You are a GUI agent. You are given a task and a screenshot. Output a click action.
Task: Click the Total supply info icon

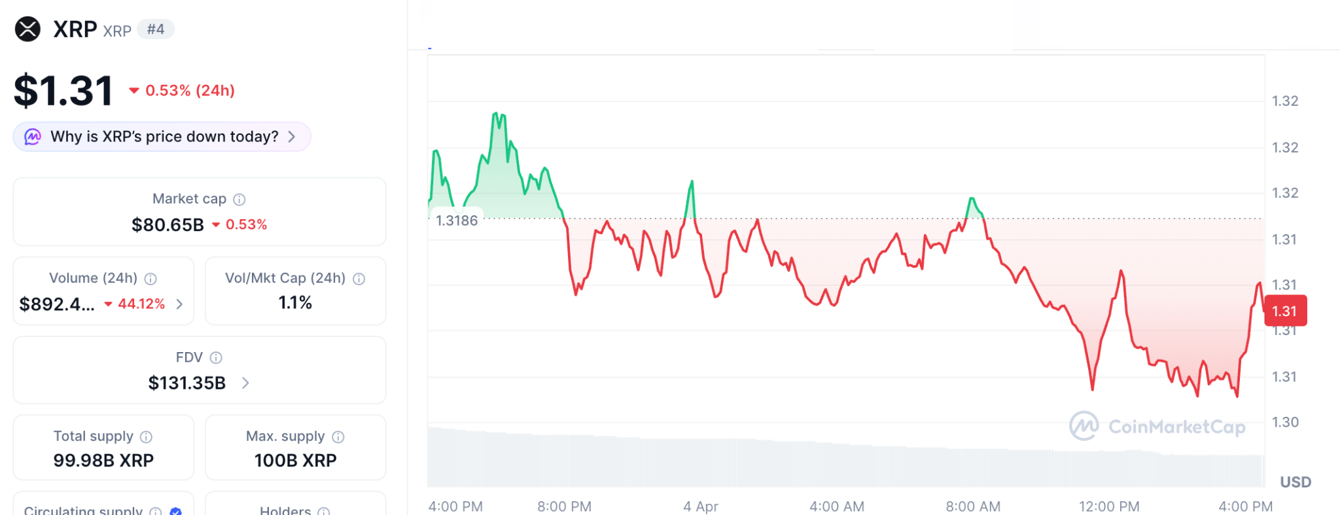click(x=147, y=437)
